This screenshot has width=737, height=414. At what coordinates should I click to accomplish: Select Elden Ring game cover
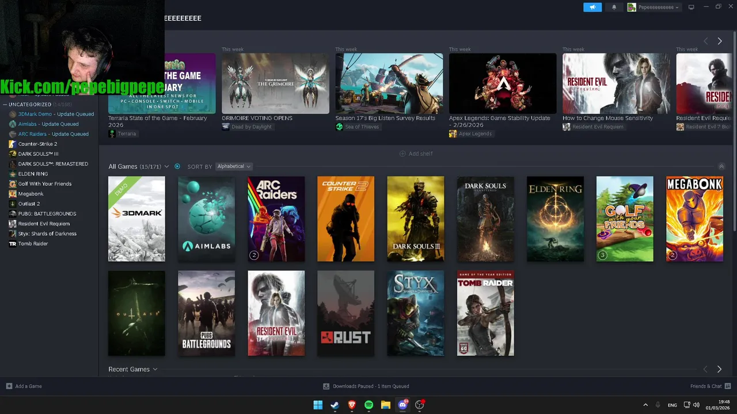click(555, 218)
